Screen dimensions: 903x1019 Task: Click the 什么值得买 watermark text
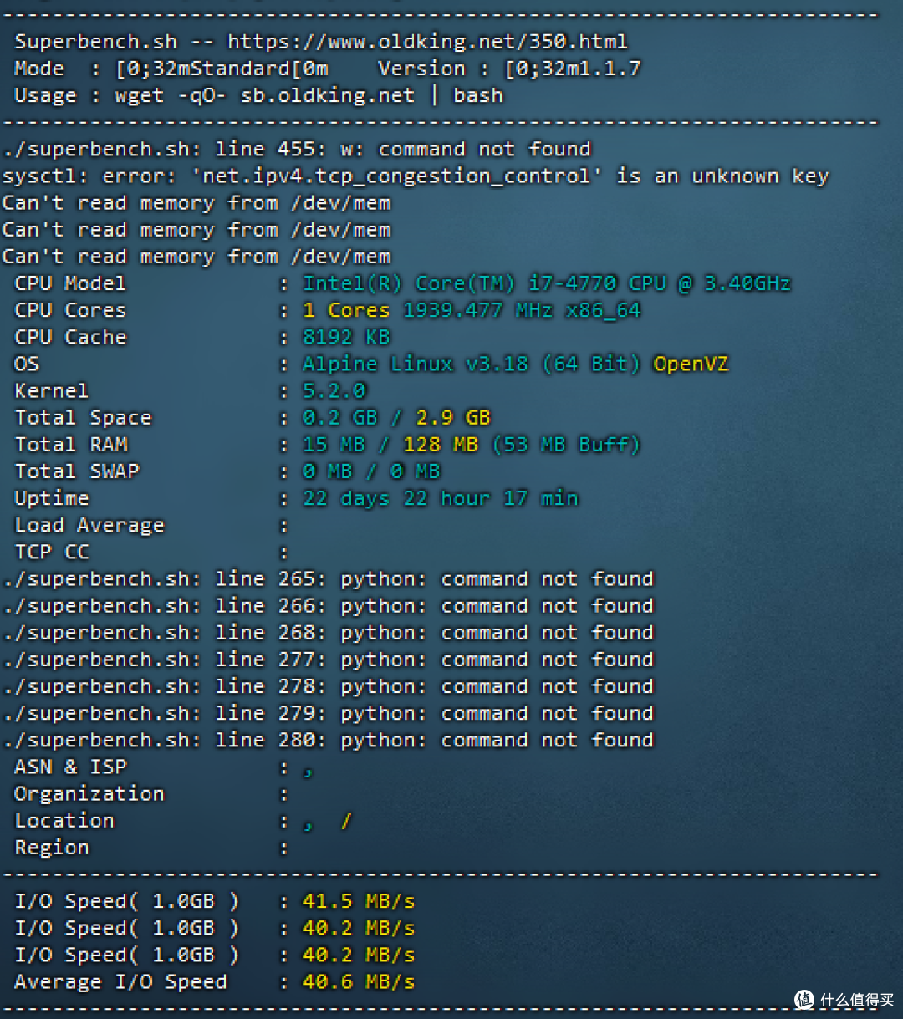[857, 1000]
